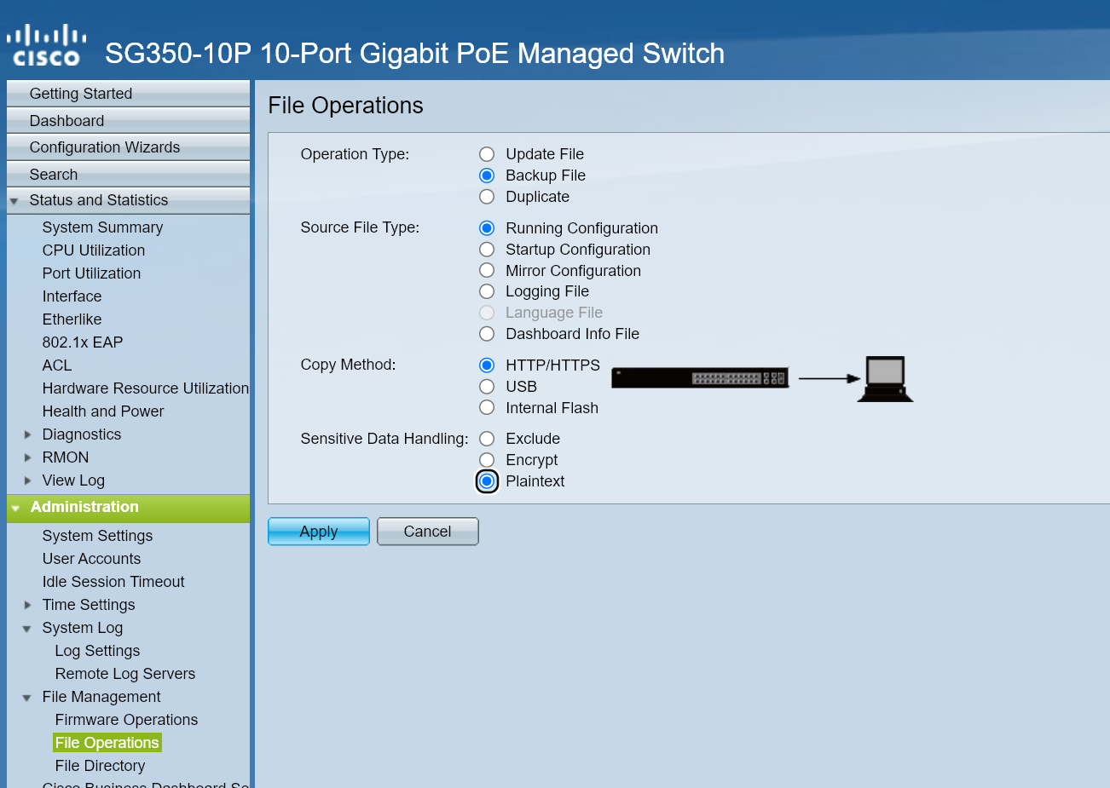
Task: Collapse the File Management tree arrow
Action: point(26,698)
